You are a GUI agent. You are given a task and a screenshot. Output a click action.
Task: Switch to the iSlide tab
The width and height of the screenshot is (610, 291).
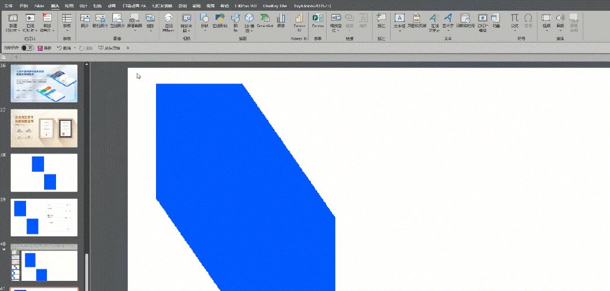[40, 6]
